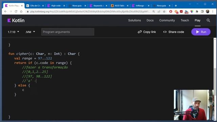Click the zoom magnifier icon in address bar
This screenshot has width=217, height=122.
pyautogui.click(x=154, y=12)
